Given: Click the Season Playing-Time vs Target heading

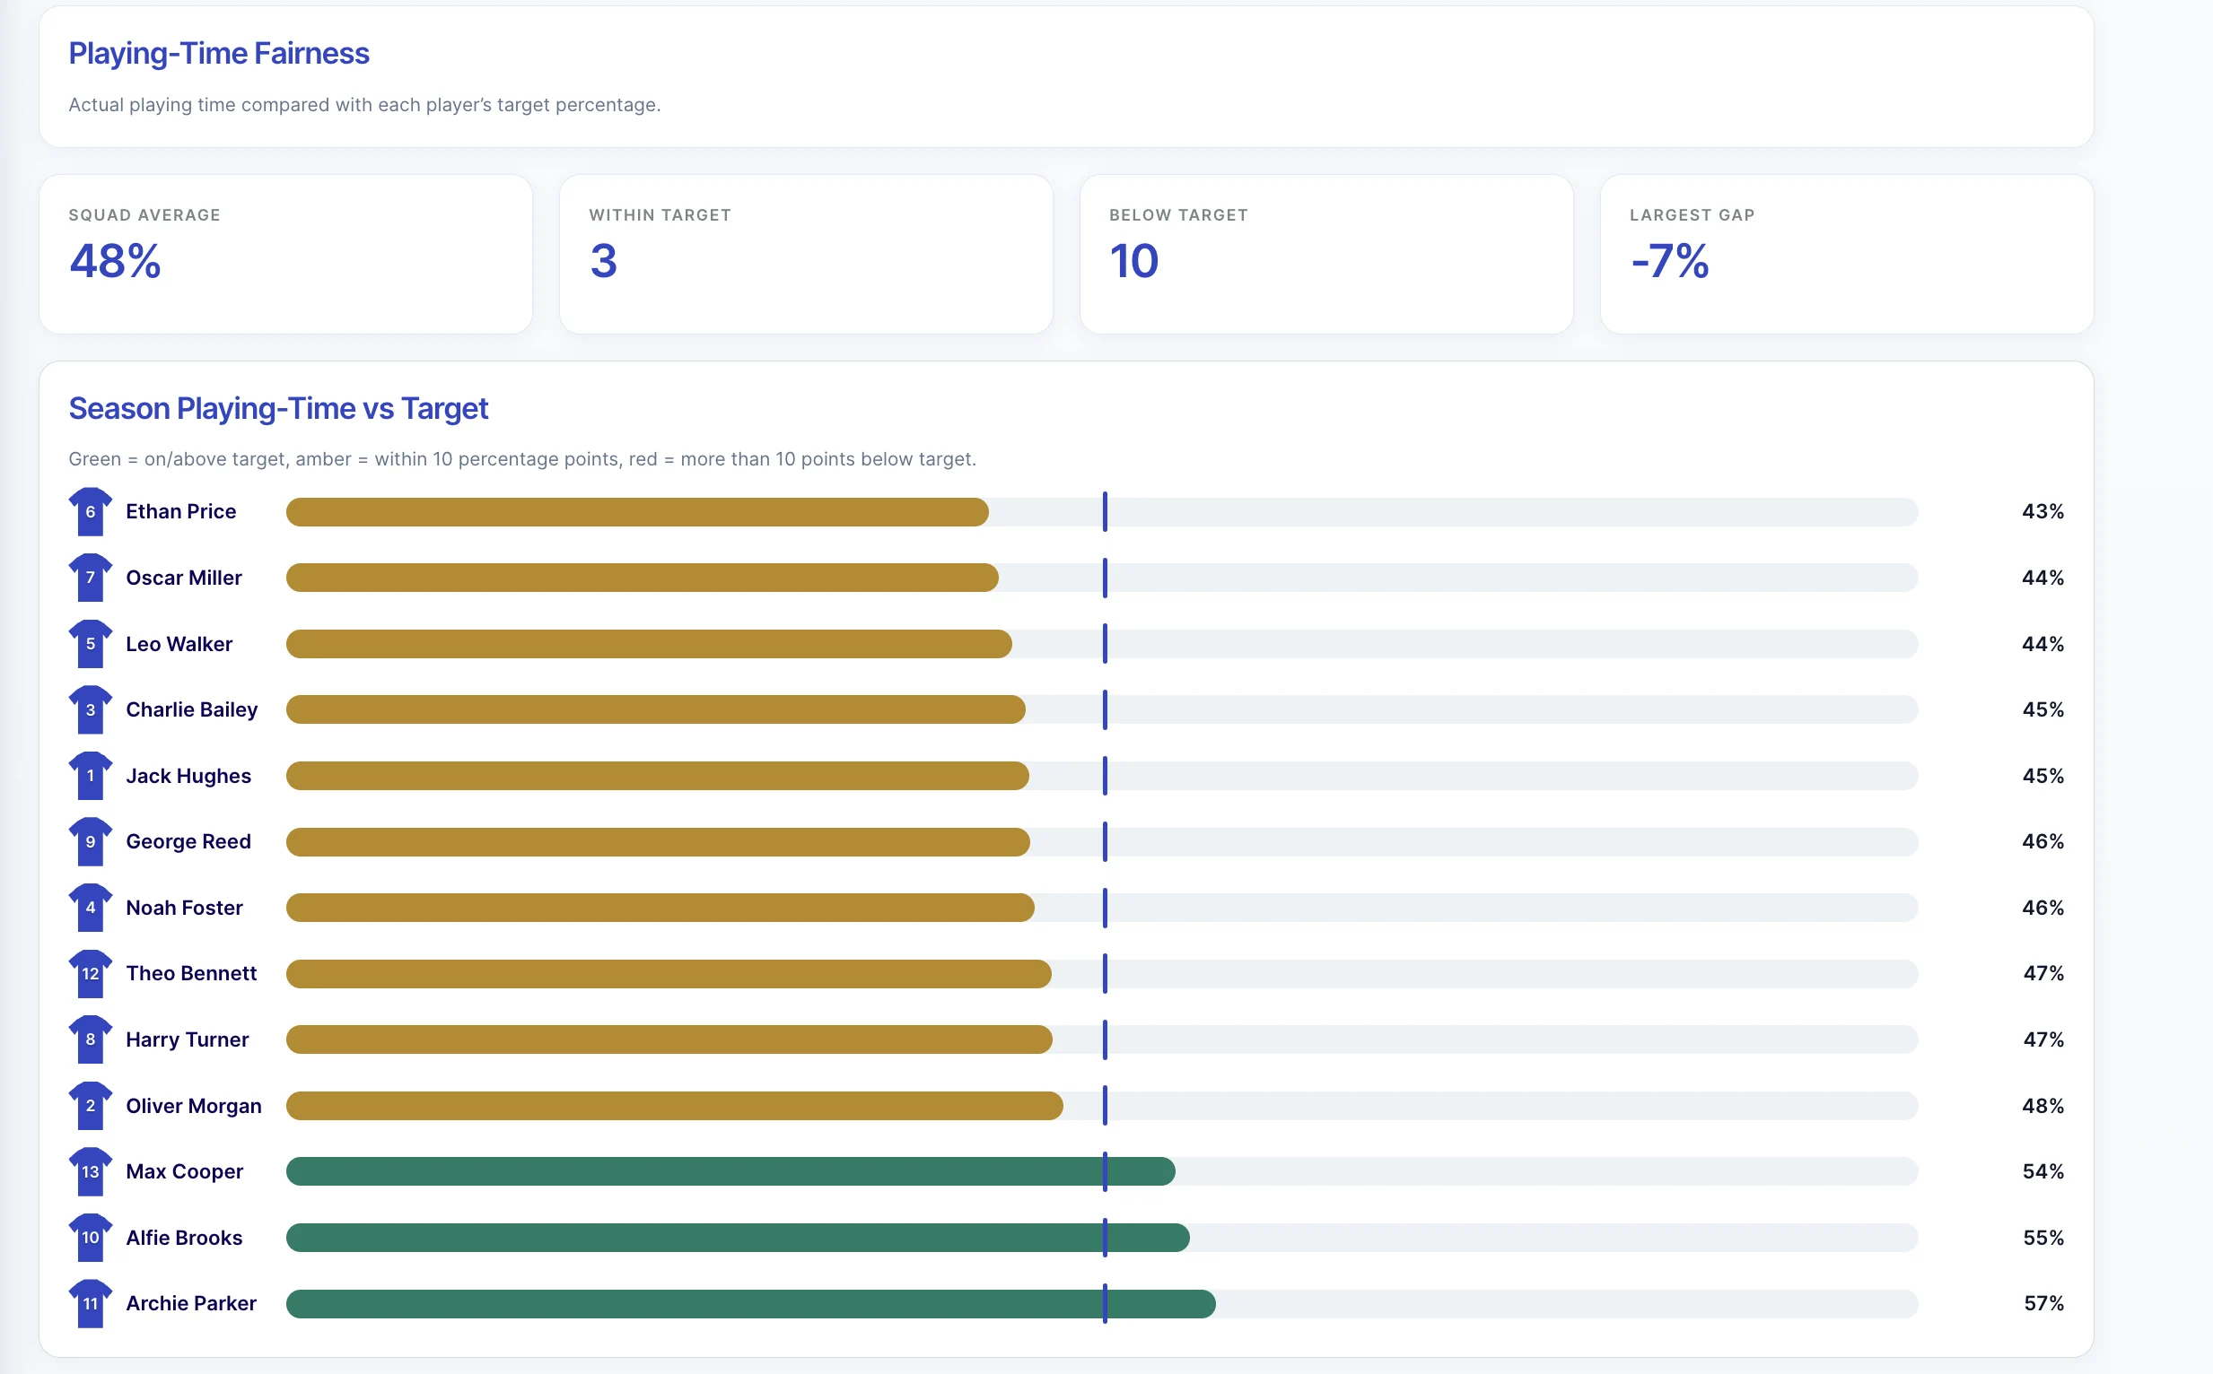Looking at the screenshot, I should click(278, 409).
